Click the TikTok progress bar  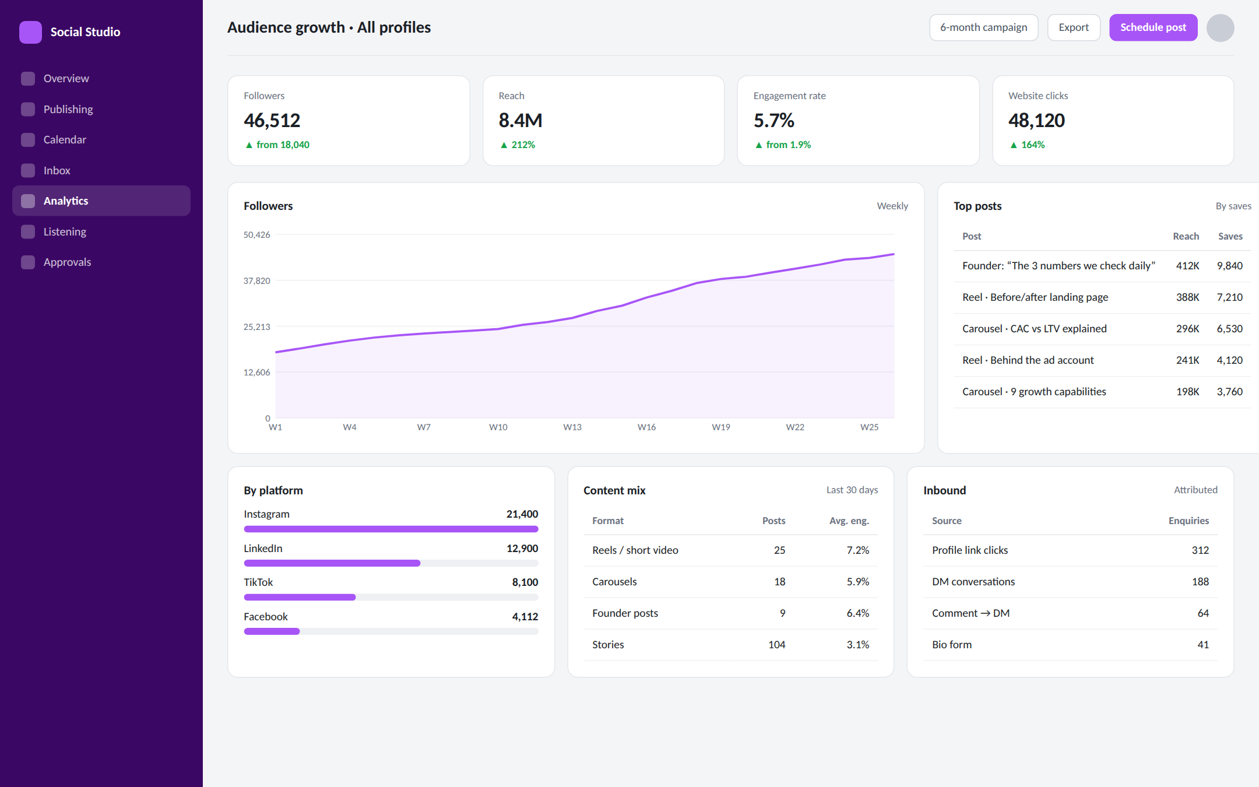pos(391,598)
